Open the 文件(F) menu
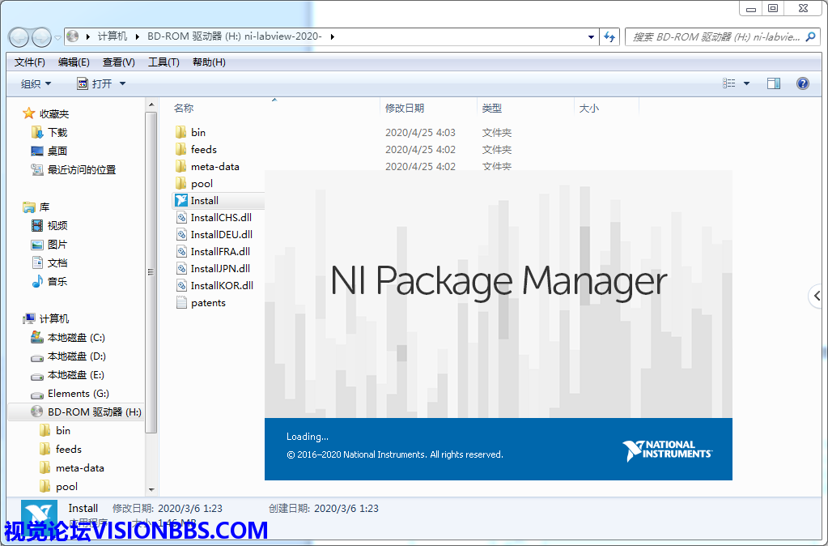The height and width of the screenshot is (546, 828). tap(30, 62)
